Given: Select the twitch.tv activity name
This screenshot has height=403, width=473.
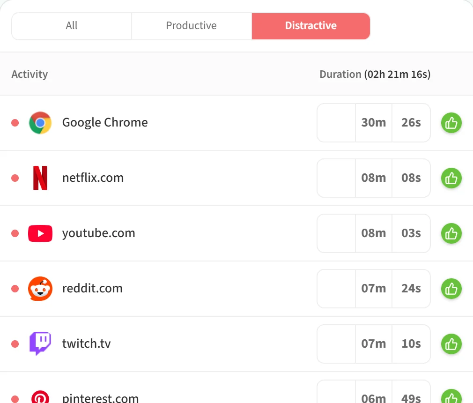Looking at the screenshot, I should [x=86, y=343].
